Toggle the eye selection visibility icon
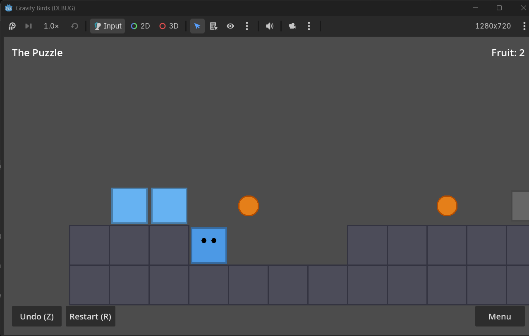529x336 pixels. pos(230,26)
